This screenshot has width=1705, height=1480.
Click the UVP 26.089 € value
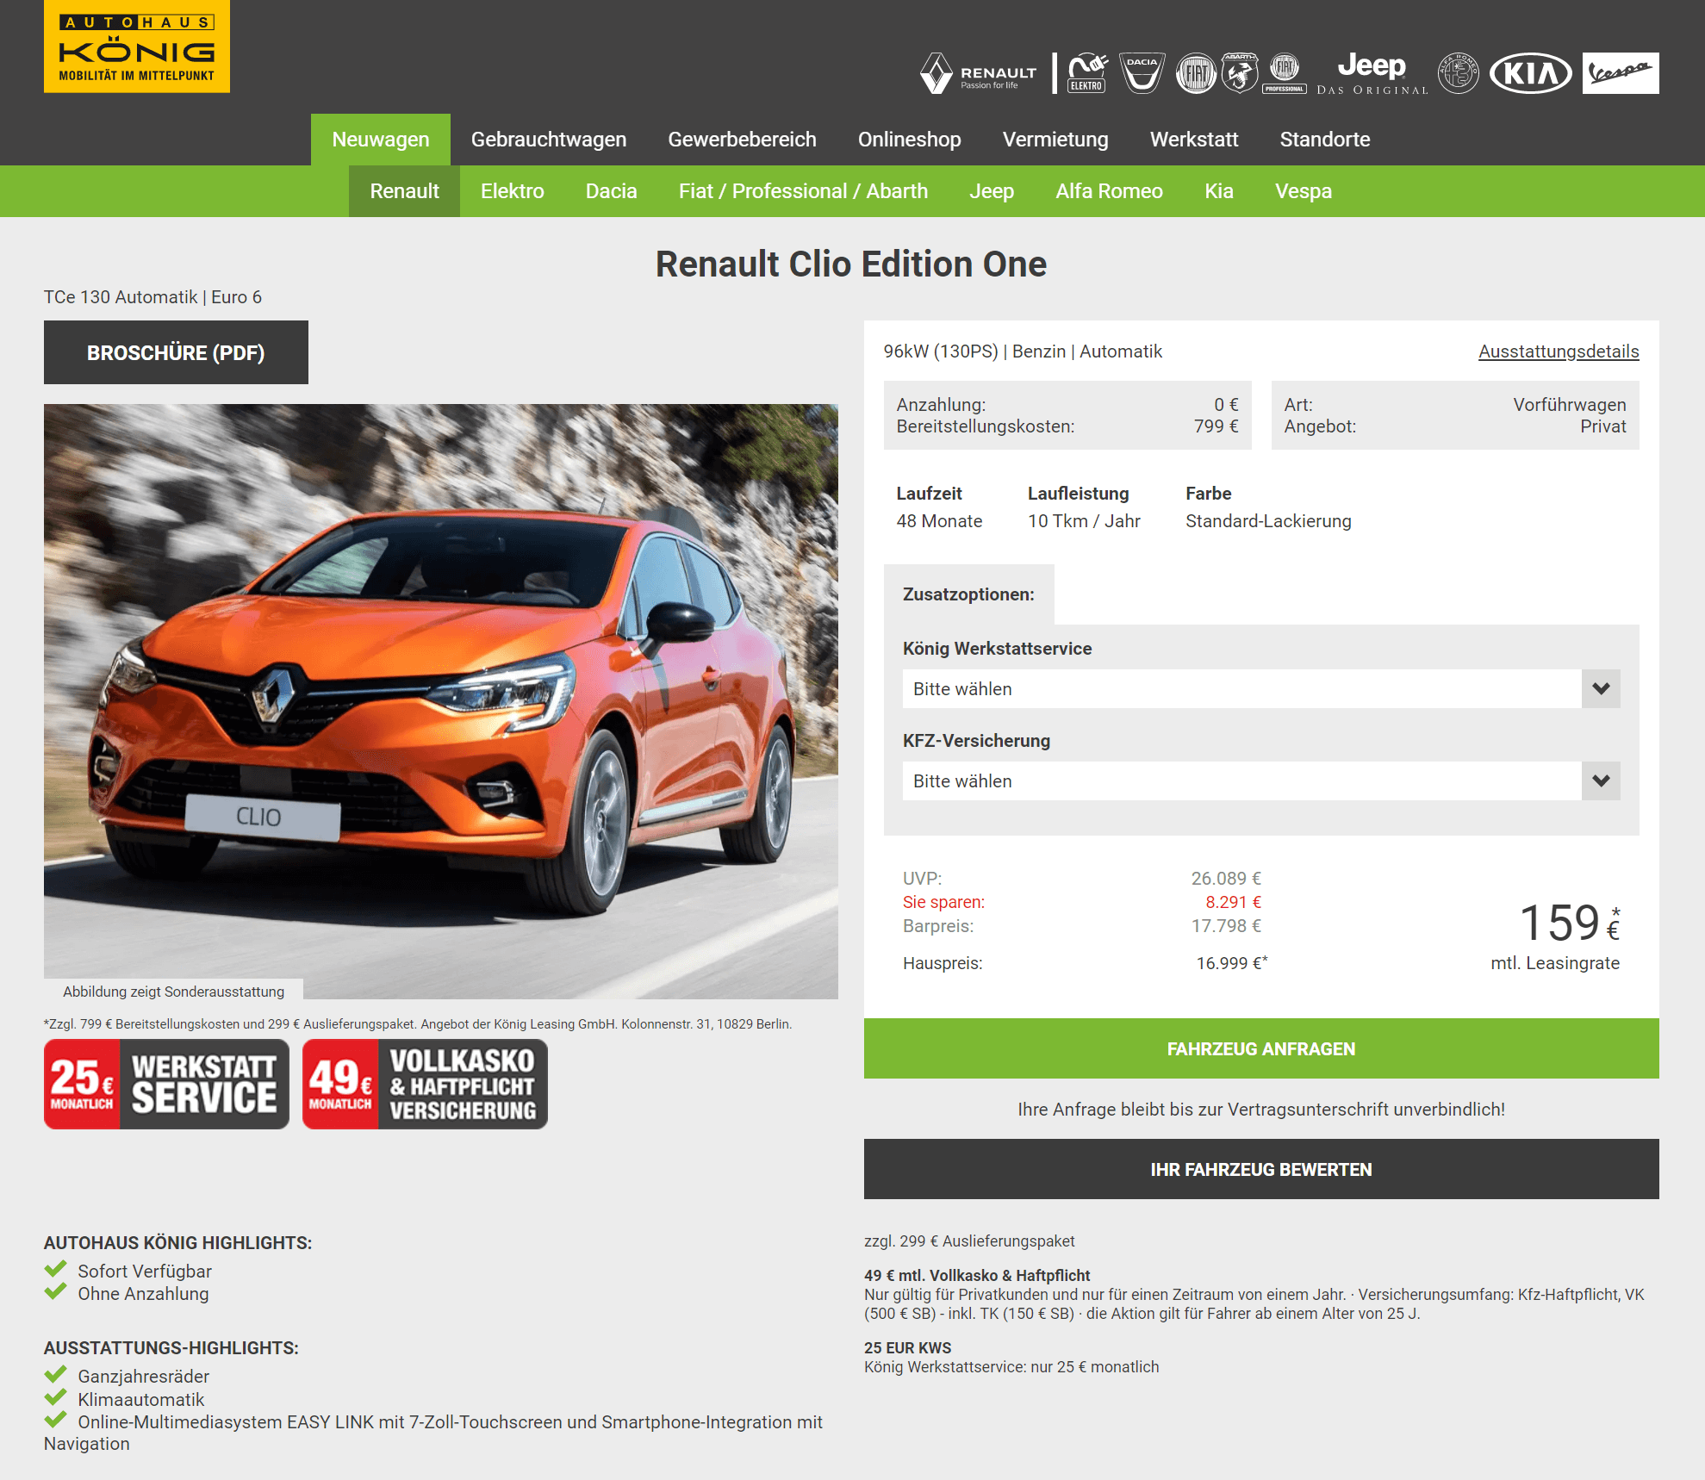point(1226,879)
